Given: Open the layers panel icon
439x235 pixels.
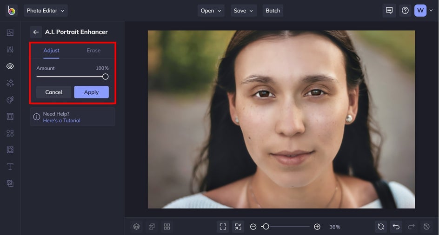Looking at the screenshot, I should coord(136,227).
